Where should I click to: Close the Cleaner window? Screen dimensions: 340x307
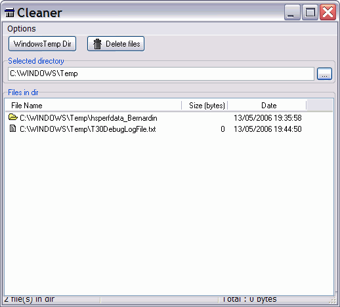[x=328, y=12]
